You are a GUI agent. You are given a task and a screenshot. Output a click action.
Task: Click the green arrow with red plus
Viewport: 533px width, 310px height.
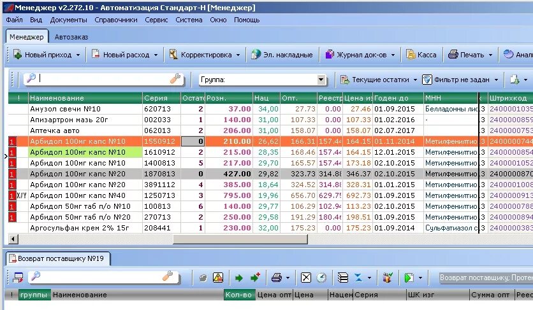255,278
